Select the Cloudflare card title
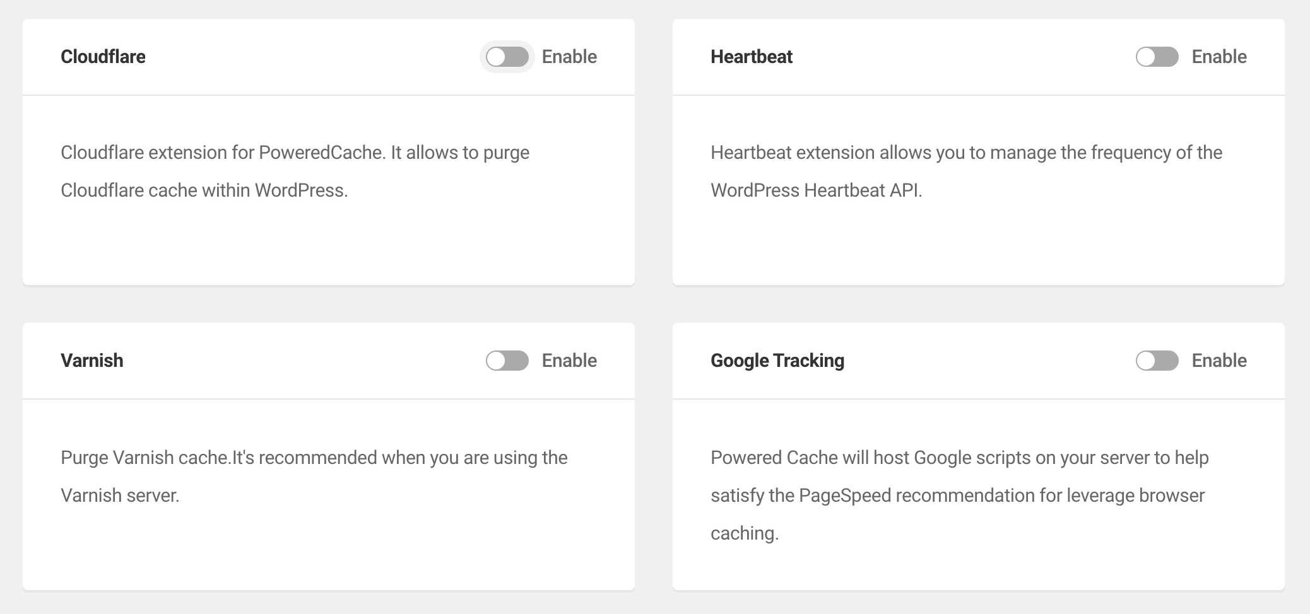 point(103,57)
